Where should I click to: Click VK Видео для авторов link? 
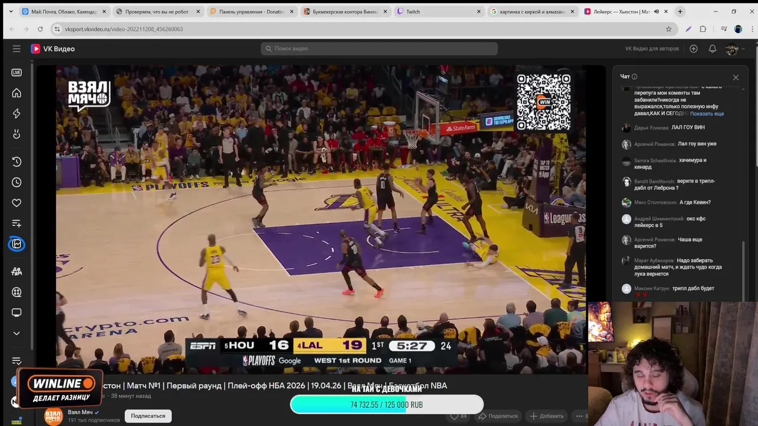click(652, 49)
